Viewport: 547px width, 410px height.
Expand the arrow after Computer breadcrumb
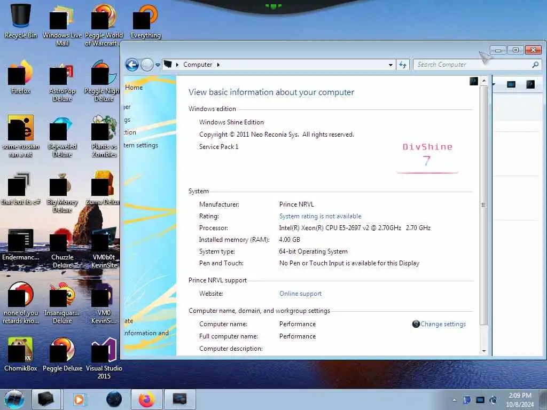click(x=218, y=65)
